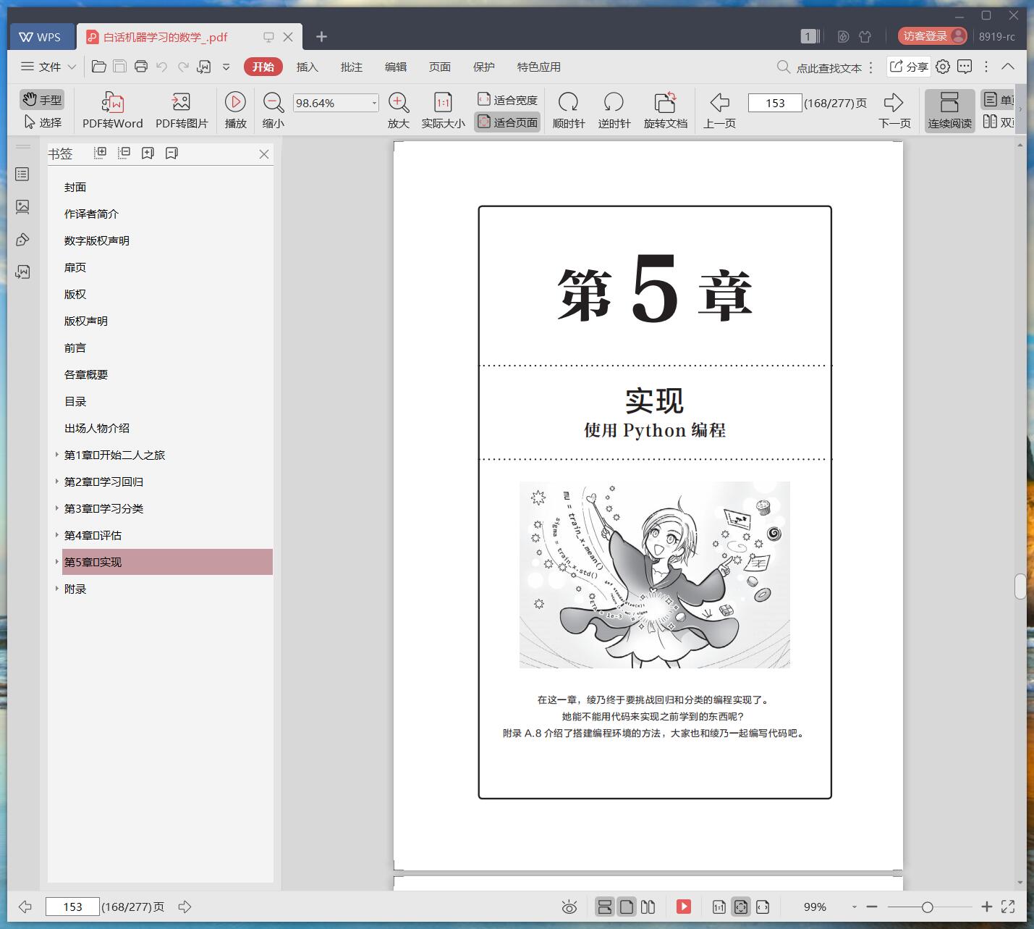Open the zoom percentage 98.64% dropdown

pos(374,103)
